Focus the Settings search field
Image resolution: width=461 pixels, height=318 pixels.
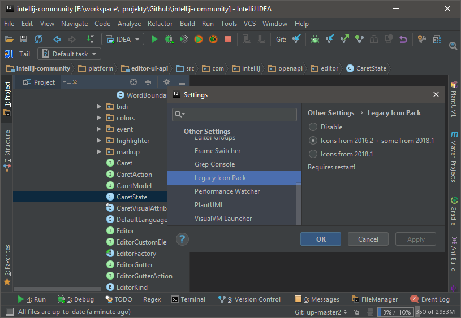pyautogui.click(x=234, y=114)
